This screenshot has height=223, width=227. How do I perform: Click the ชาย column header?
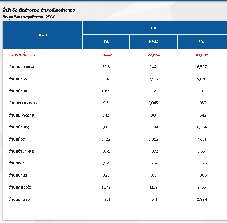(x=106, y=42)
